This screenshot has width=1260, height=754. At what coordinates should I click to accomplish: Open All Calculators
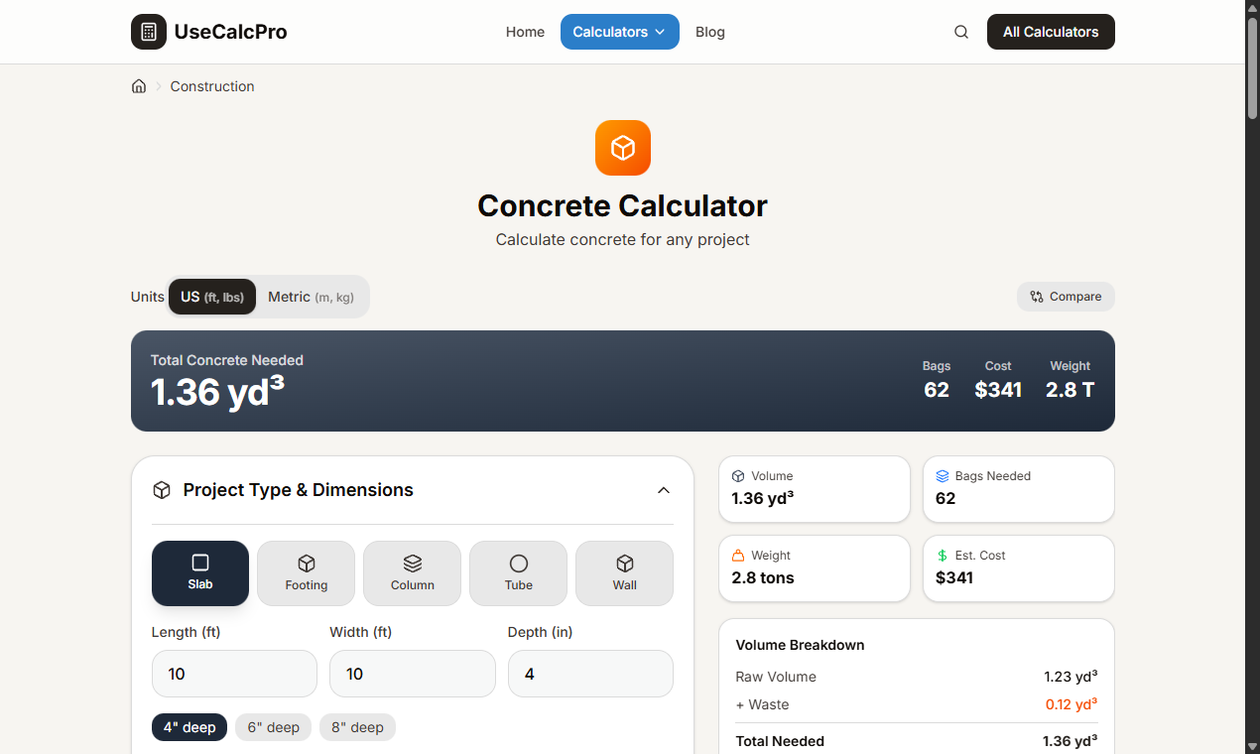[1050, 32]
